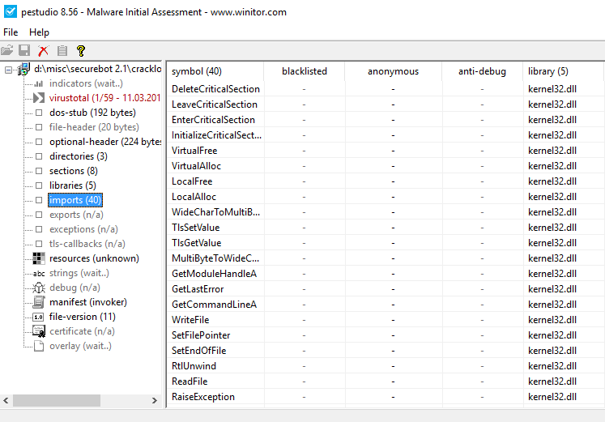The image size is (605, 422).
Task: Click the open file toolbar icon
Action: (x=8, y=51)
